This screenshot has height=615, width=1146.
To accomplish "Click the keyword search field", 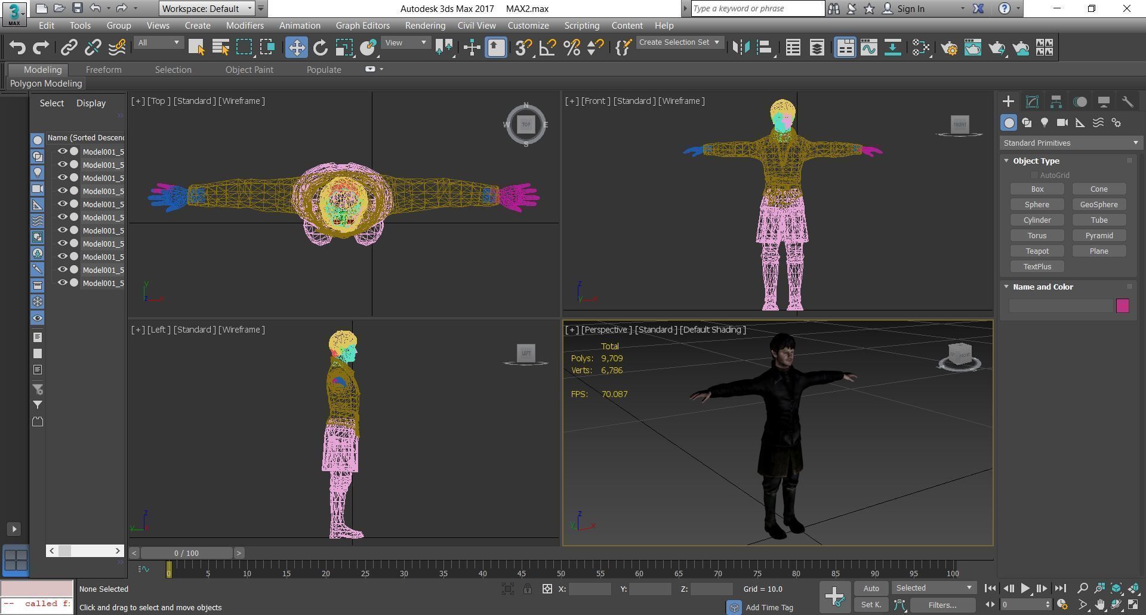I will coord(757,8).
